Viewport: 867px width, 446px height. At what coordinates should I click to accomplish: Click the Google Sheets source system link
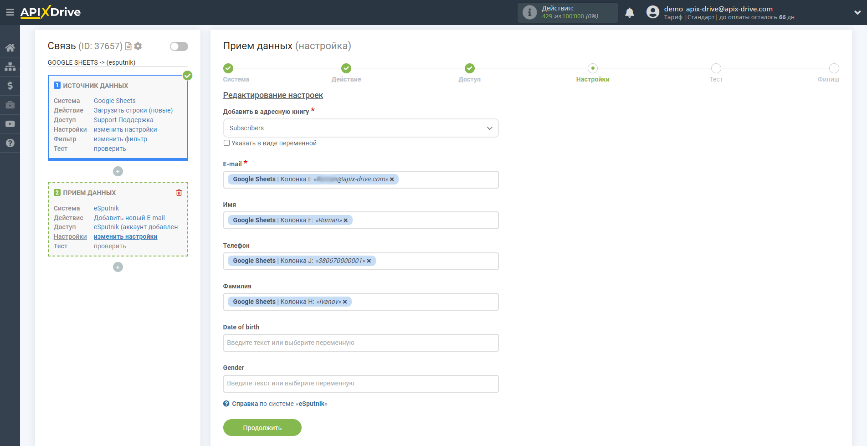(x=115, y=101)
